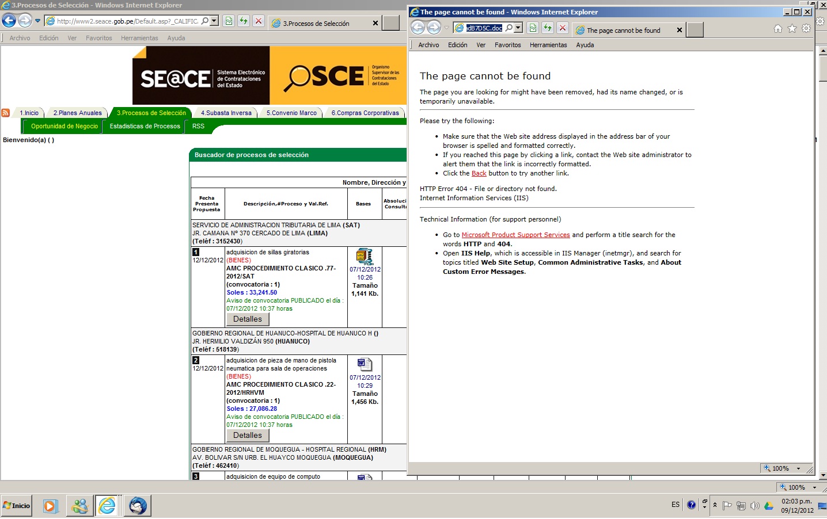827x519 pixels.
Task: Click compatibility view icon in error window
Action: pos(533,28)
